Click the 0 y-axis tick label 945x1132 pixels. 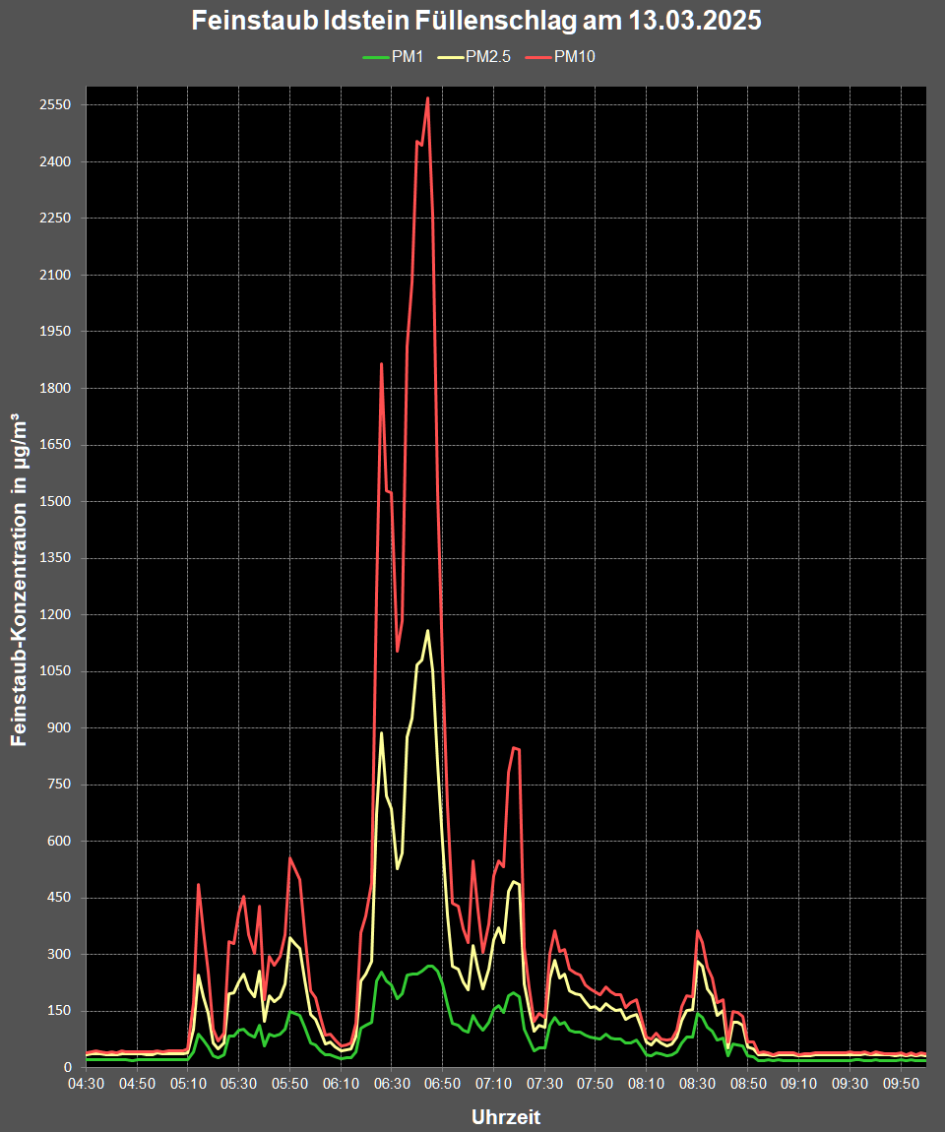click(x=68, y=1068)
